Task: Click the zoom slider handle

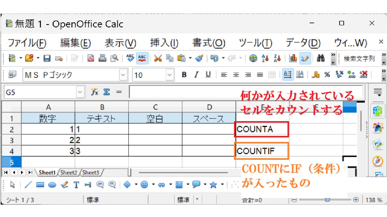Action: [x=327, y=200]
